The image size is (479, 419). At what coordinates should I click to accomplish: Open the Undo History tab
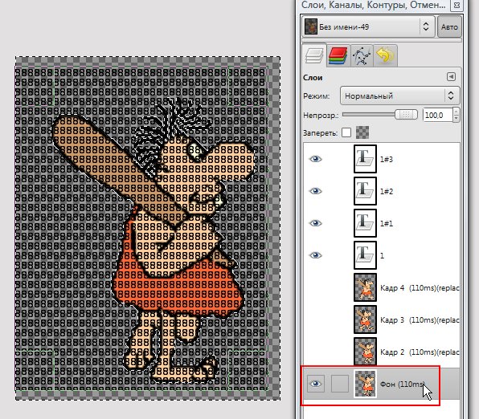[x=385, y=55]
